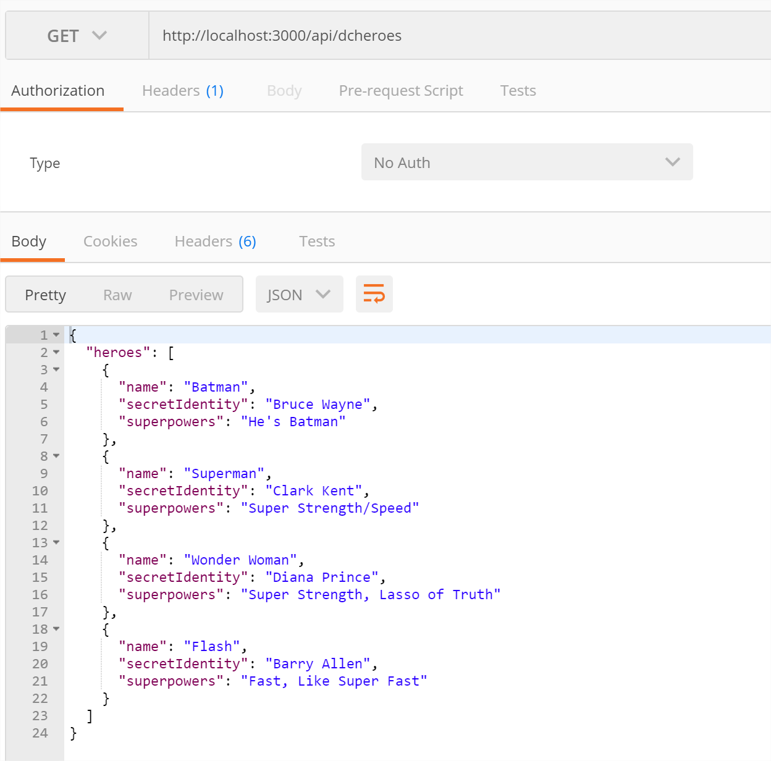This screenshot has width=771, height=761.
Task: Click the "Barry Allen" value
Action: 318,663
